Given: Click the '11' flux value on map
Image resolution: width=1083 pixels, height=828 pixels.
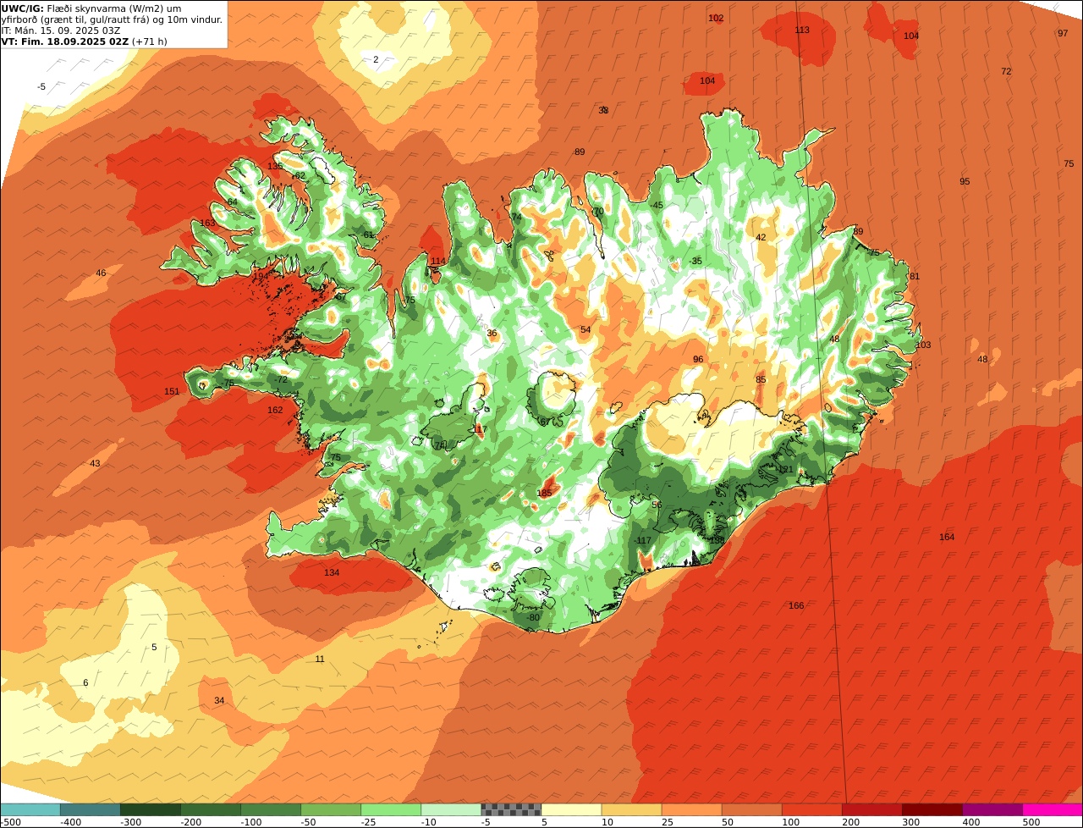Looking at the screenshot, I should (x=320, y=659).
